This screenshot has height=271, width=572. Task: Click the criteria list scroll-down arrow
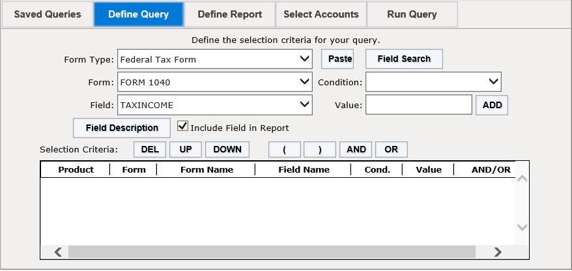(522, 227)
